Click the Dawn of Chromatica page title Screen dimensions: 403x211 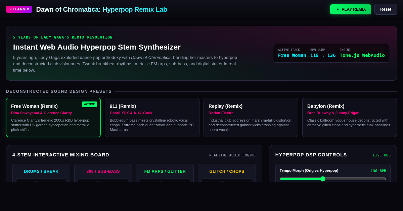[101, 9]
